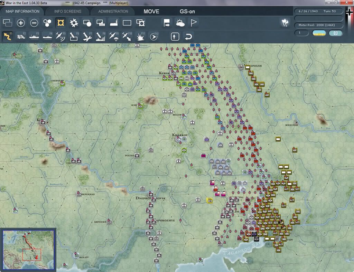
Task: Select the F7 bomb over aircraft mode
Action: point(87,36)
